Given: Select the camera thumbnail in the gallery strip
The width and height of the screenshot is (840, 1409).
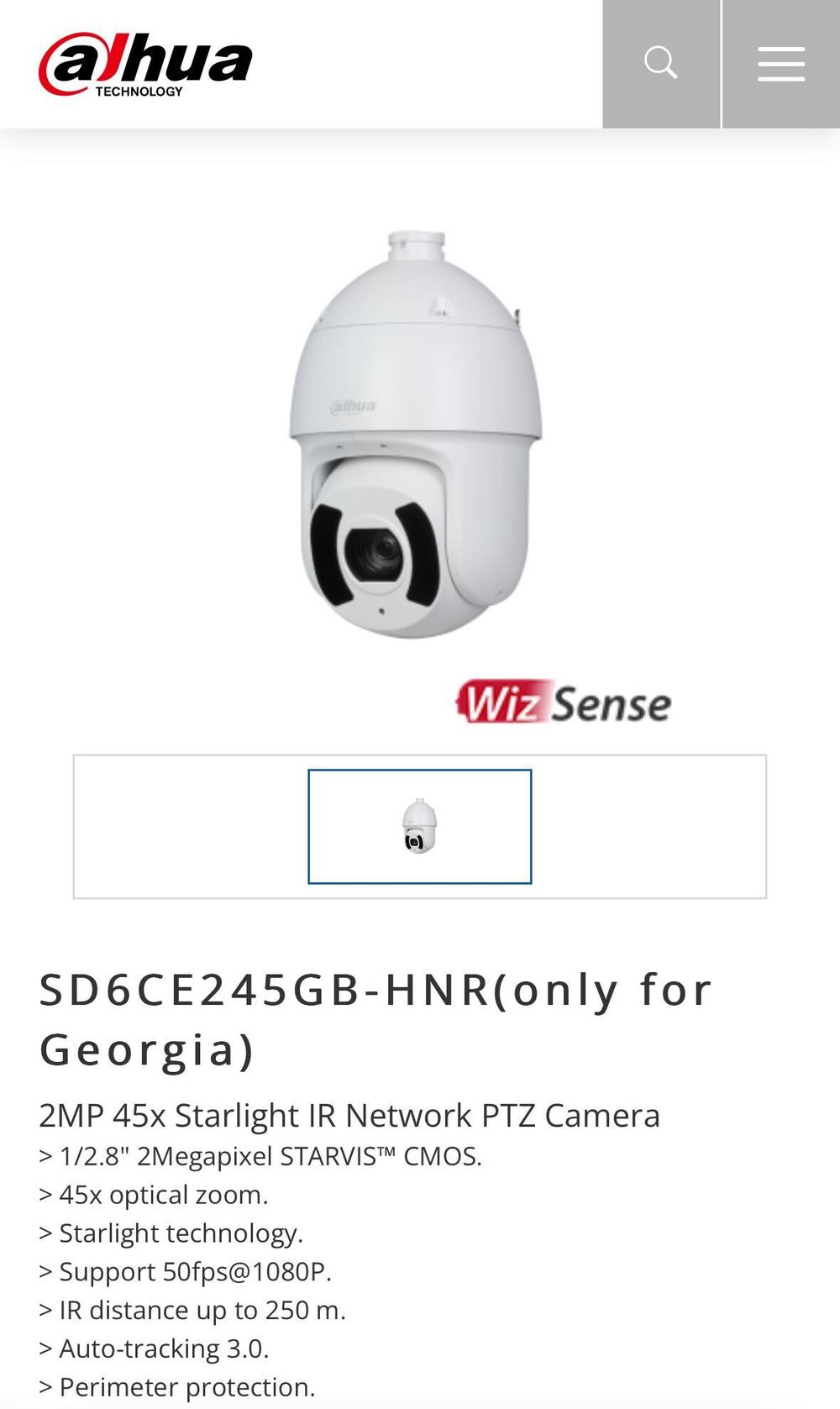Looking at the screenshot, I should pyautogui.click(x=420, y=826).
